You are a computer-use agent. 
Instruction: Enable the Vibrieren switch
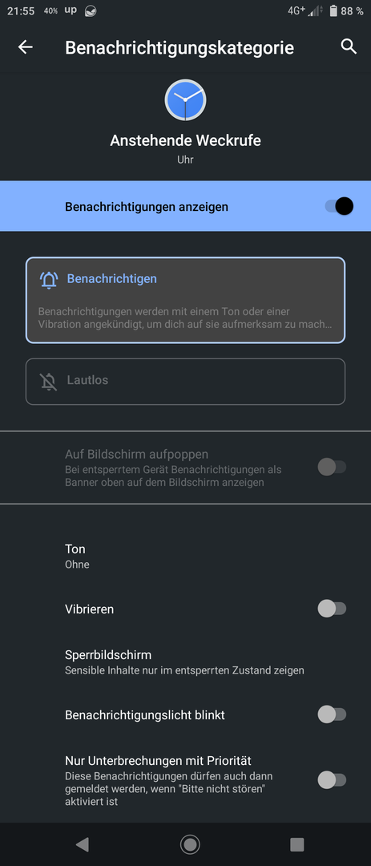(332, 609)
